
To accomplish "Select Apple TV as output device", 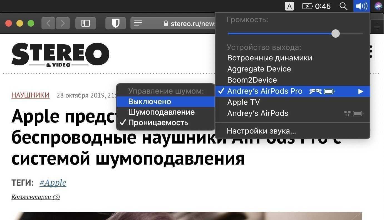I will coord(243,102).
